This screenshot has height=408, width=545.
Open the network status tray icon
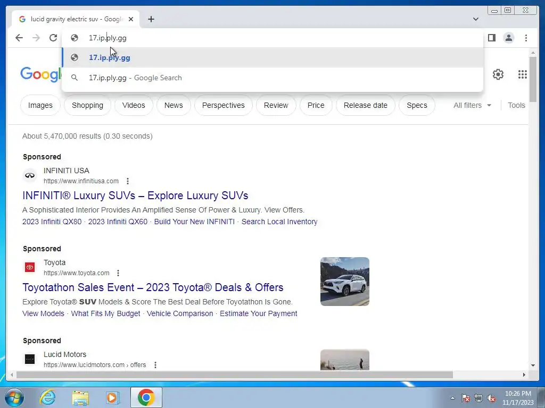point(478,398)
